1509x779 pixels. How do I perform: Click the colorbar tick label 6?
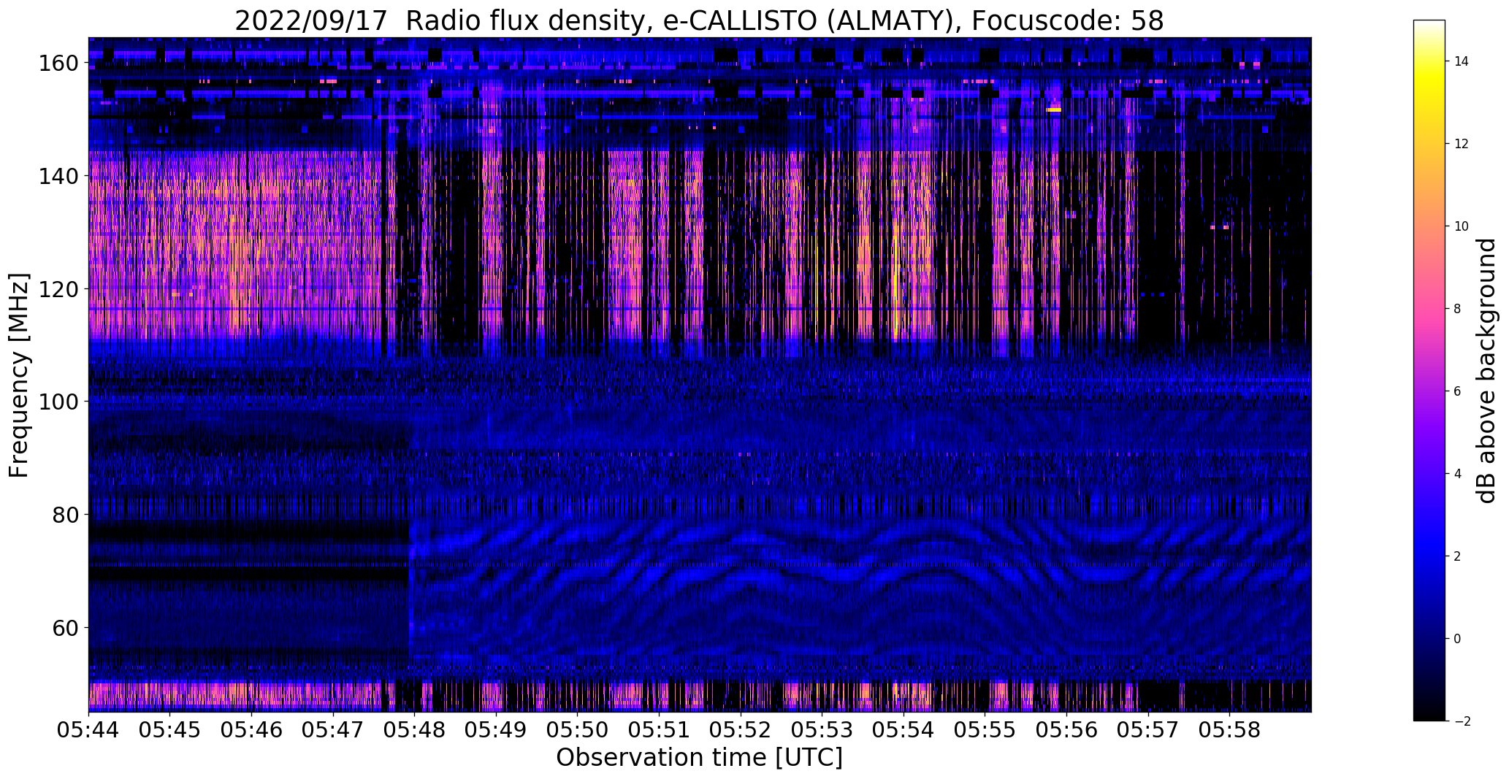(x=1458, y=391)
